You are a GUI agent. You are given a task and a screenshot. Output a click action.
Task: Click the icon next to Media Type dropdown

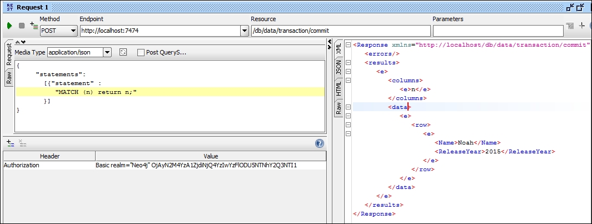[123, 52]
